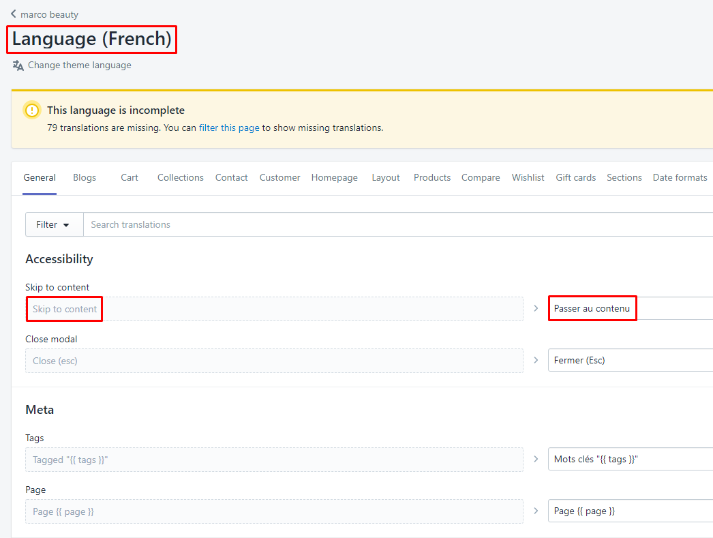This screenshot has width=713, height=538.
Task: Click the translate icon near Change theme language
Action: [17, 65]
